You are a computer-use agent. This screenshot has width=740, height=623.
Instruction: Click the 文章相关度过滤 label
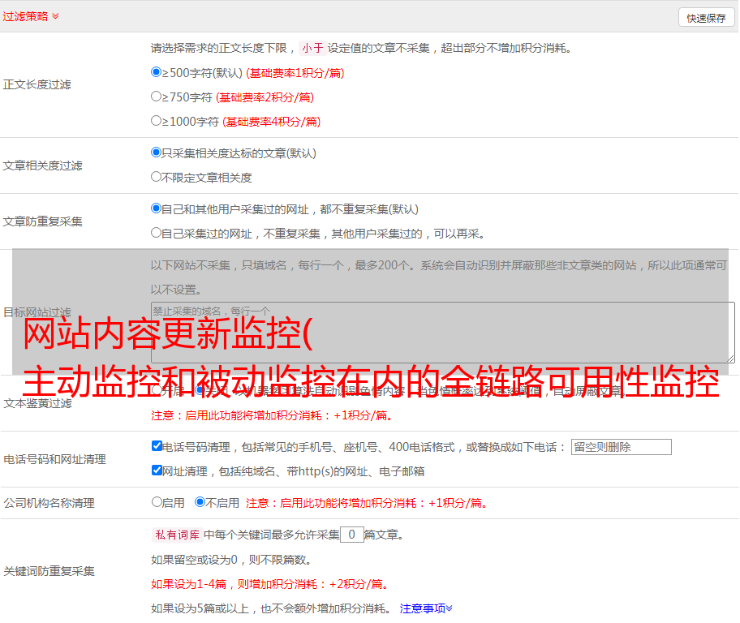coord(42,165)
